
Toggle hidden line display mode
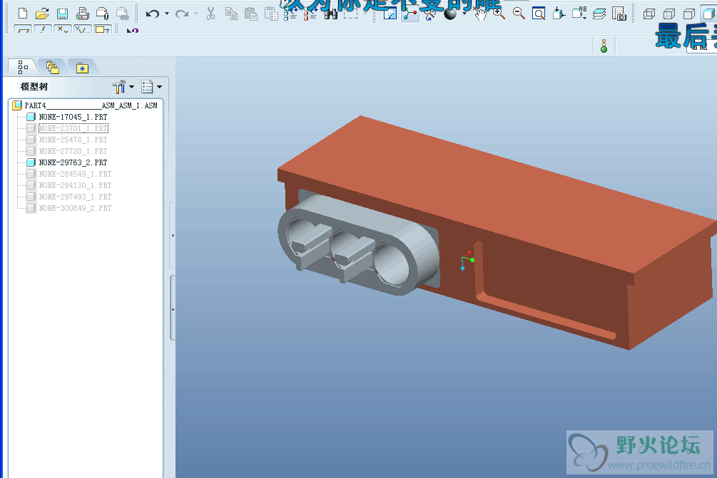[668, 14]
